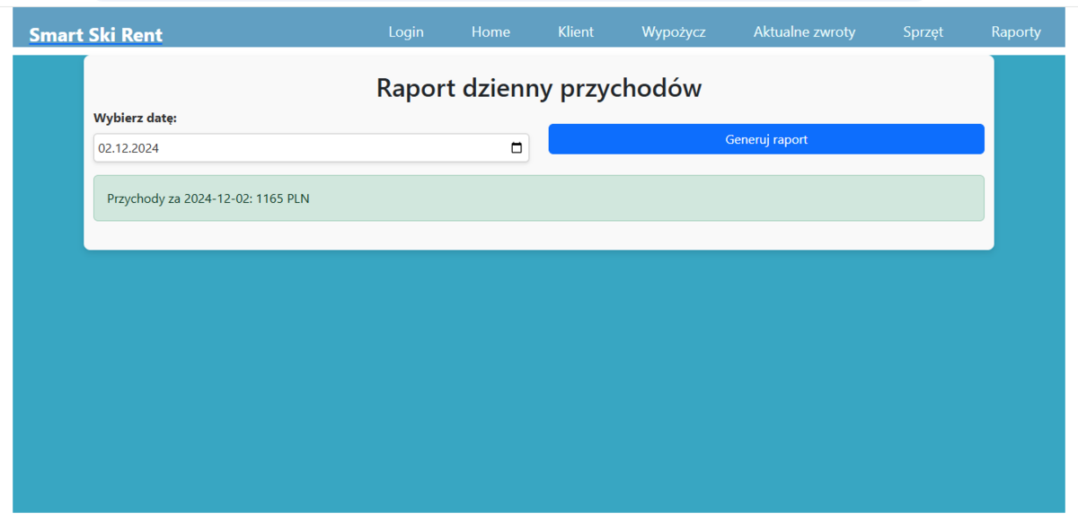
Task: Select the day segment "02" in date
Action: (x=105, y=149)
